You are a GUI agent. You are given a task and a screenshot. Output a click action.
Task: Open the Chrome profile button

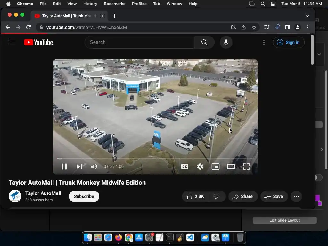298,27
